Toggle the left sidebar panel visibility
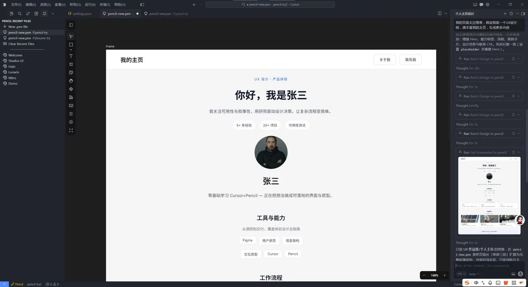The image size is (528, 287). 71,25
